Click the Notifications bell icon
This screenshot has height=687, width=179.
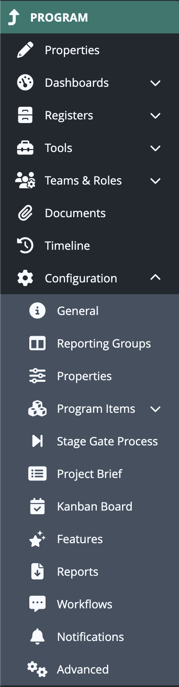(x=37, y=637)
